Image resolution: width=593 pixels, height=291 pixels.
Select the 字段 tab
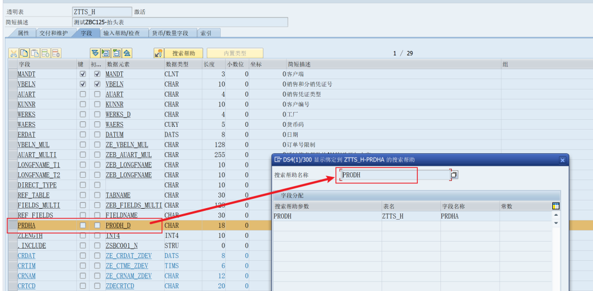tap(86, 33)
